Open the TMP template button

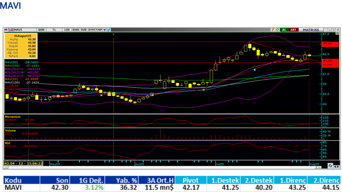(99, 30)
